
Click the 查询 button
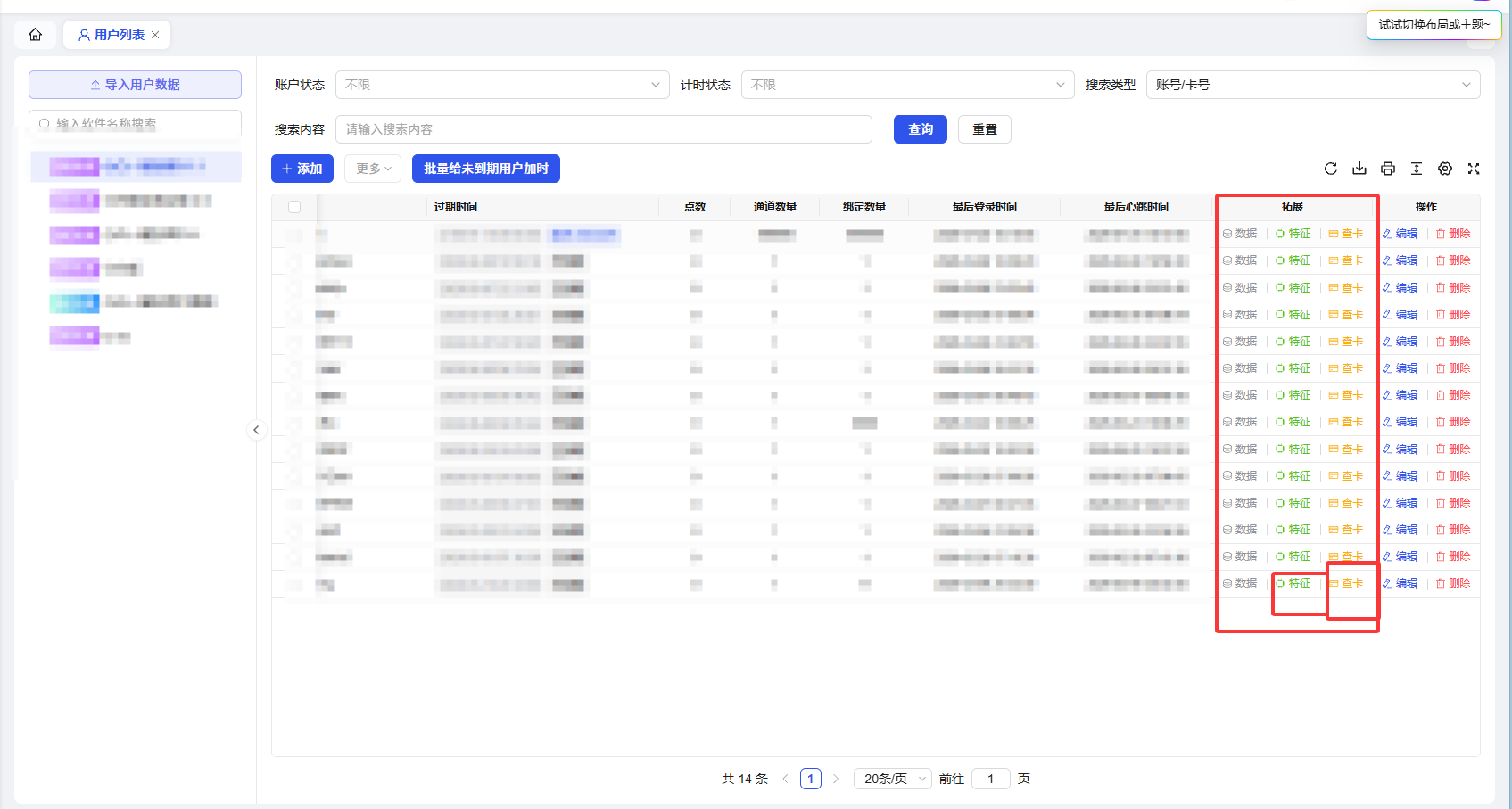pos(921,129)
